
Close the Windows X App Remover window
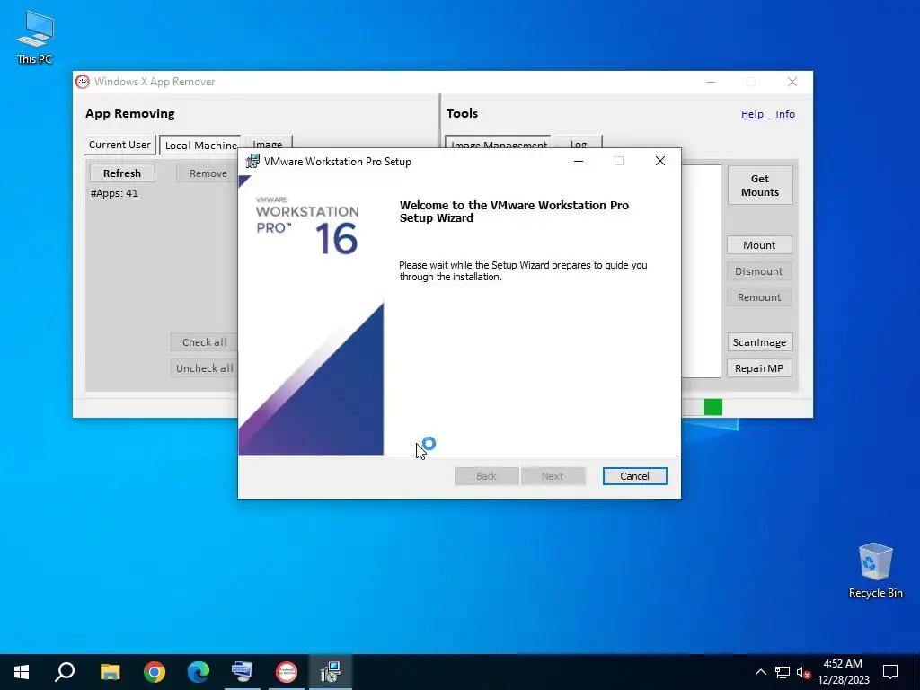[792, 82]
